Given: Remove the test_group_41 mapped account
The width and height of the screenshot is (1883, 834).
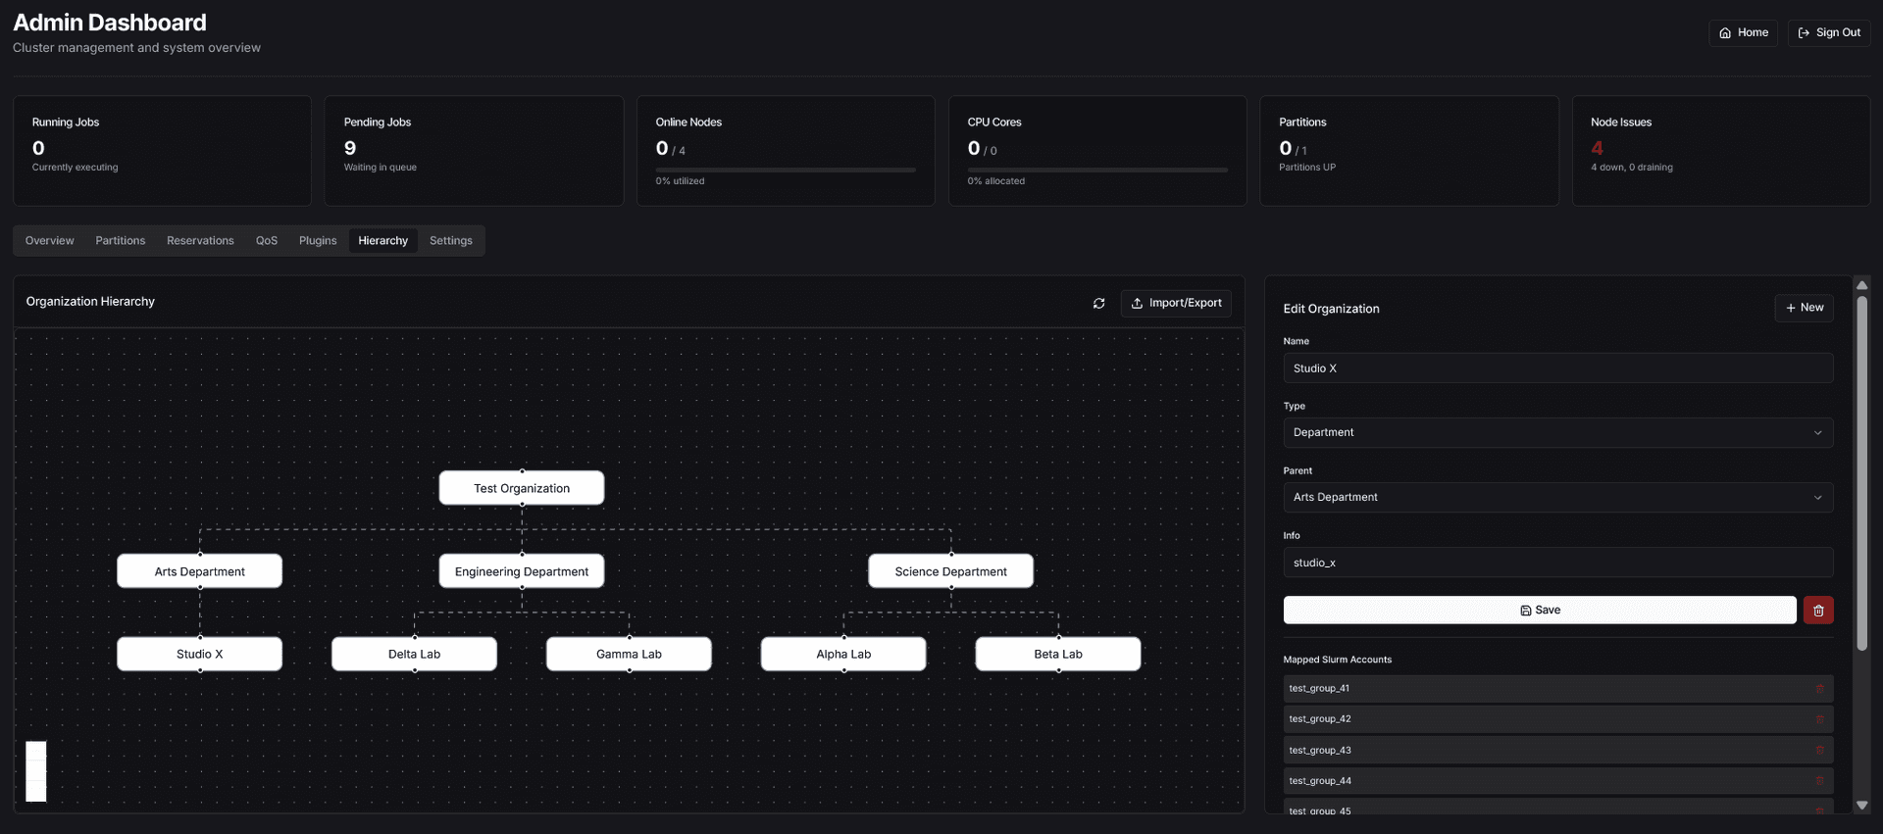Looking at the screenshot, I should click(1819, 689).
